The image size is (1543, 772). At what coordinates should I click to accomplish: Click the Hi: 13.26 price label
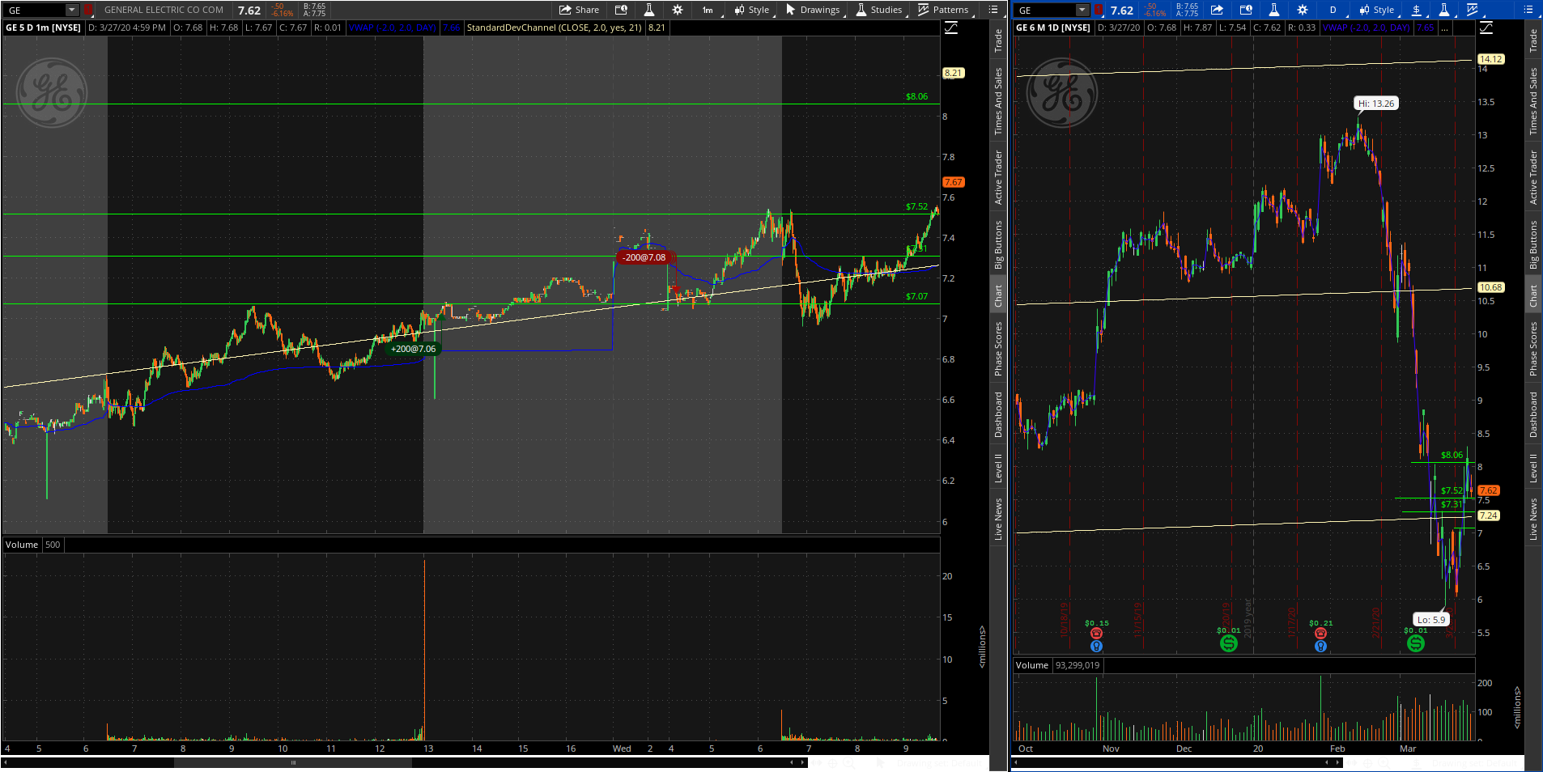(x=1376, y=104)
